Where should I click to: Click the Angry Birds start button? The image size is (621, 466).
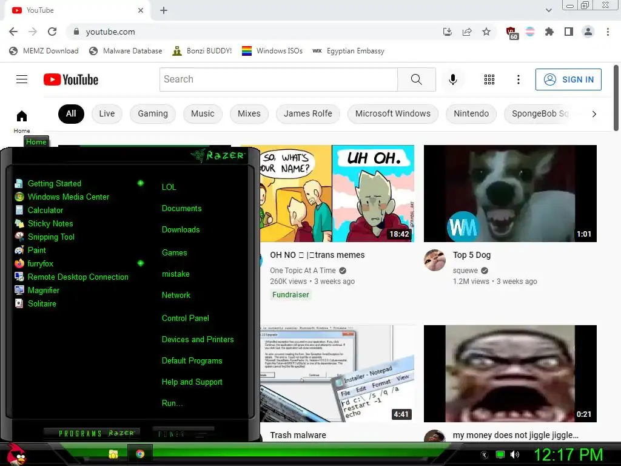(x=15, y=454)
